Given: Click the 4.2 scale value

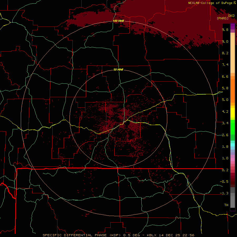Looking at the screenshot, I should (x=225, y=112).
